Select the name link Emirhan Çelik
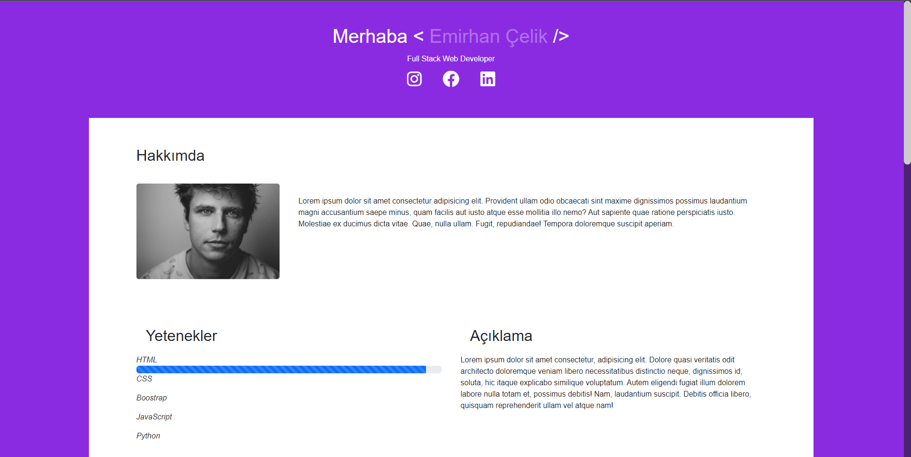 (x=488, y=36)
